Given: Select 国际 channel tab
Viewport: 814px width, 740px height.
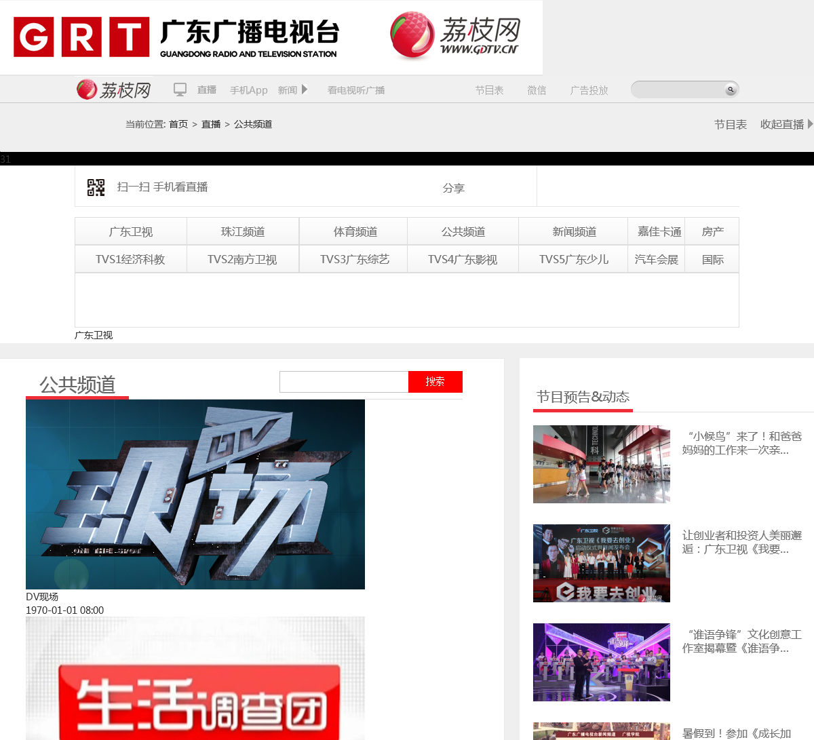Looking at the screenshot, I should (x=712, y=259).
